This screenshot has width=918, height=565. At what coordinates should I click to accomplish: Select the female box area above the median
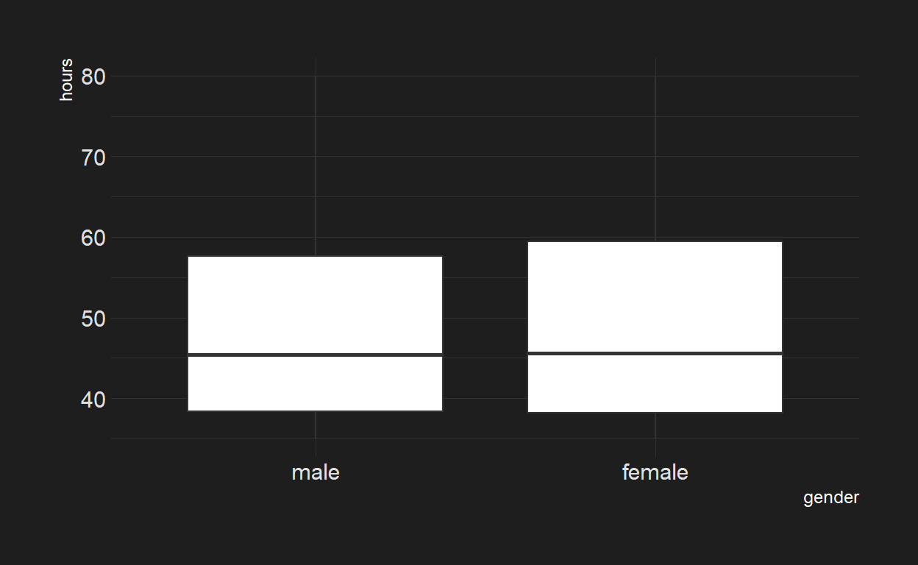(655, 297)
